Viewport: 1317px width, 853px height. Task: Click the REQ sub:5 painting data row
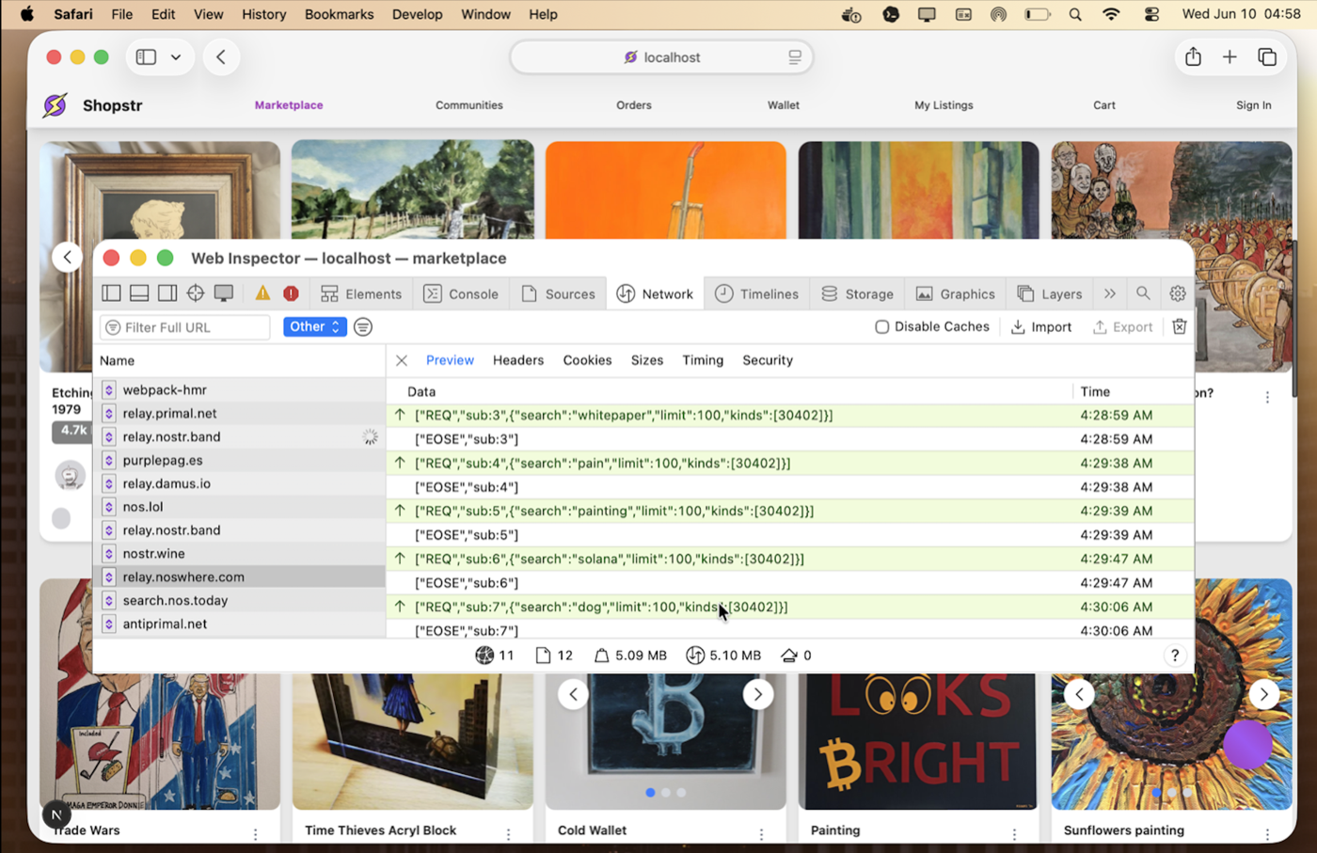click(790, 511)
